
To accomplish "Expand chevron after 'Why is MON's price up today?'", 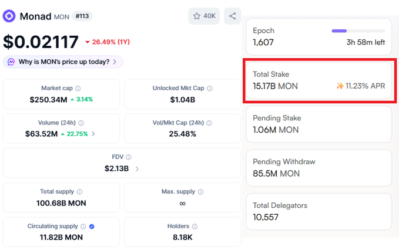I will tap(115, 62).
